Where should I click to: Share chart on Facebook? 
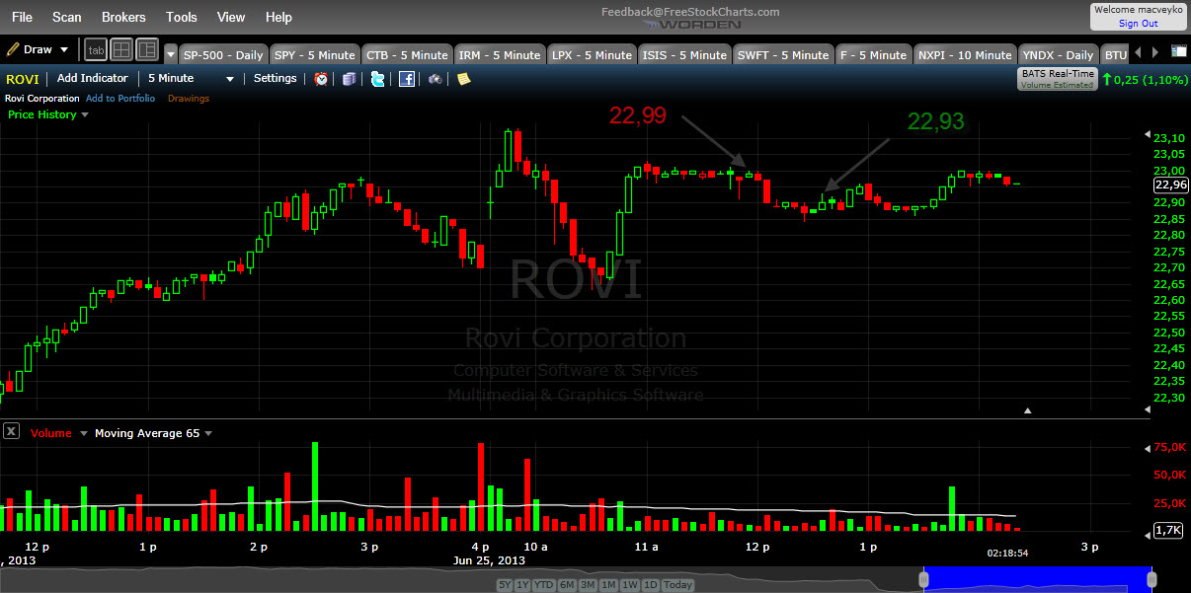tap(406, 79)
